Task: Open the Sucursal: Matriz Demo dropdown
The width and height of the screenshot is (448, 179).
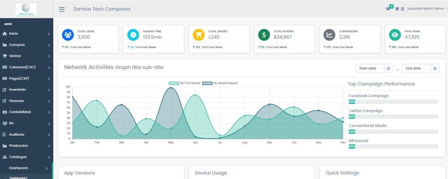Action: click(x=427, y=9)
